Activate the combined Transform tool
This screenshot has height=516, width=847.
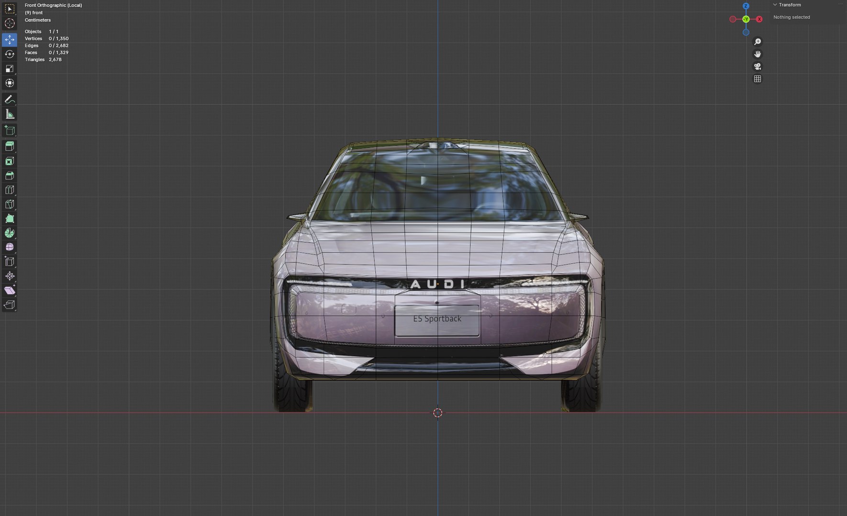tap(10, 83)
